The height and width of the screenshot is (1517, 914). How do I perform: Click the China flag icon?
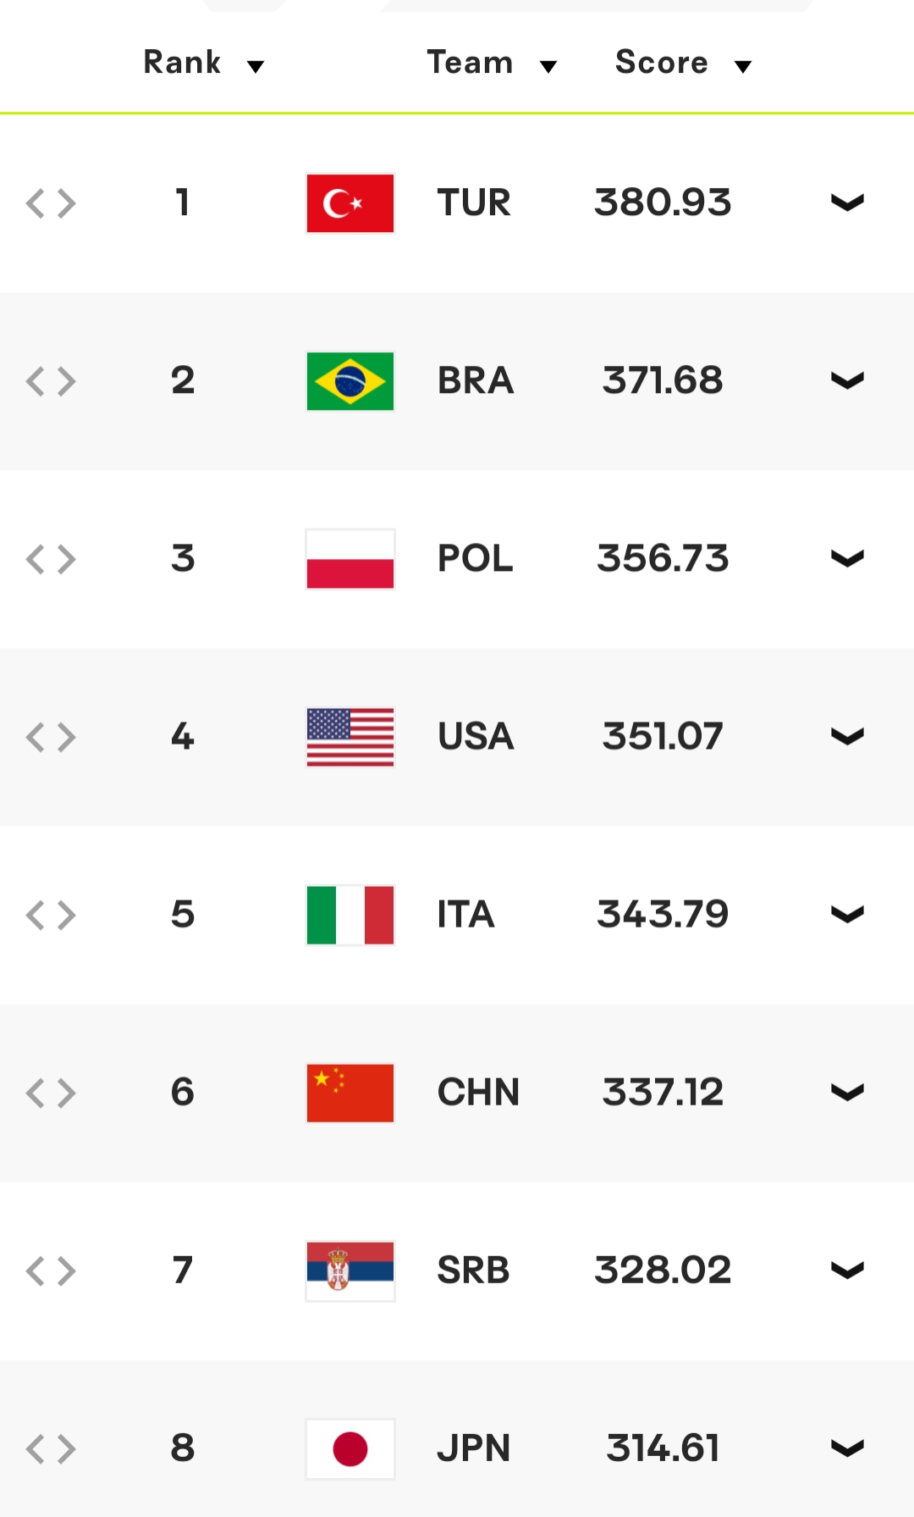click(x=350, y=1093)
